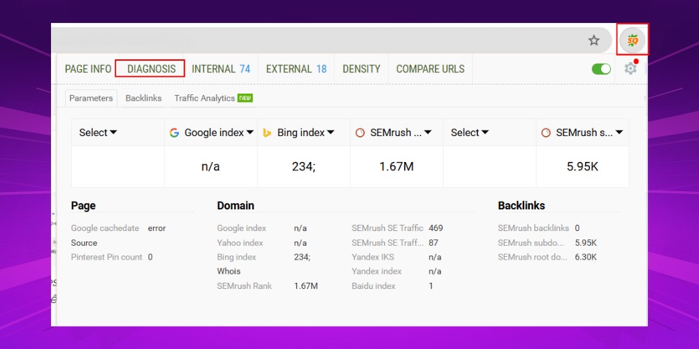Click the Whois link under Domain

tap(229, 271)
